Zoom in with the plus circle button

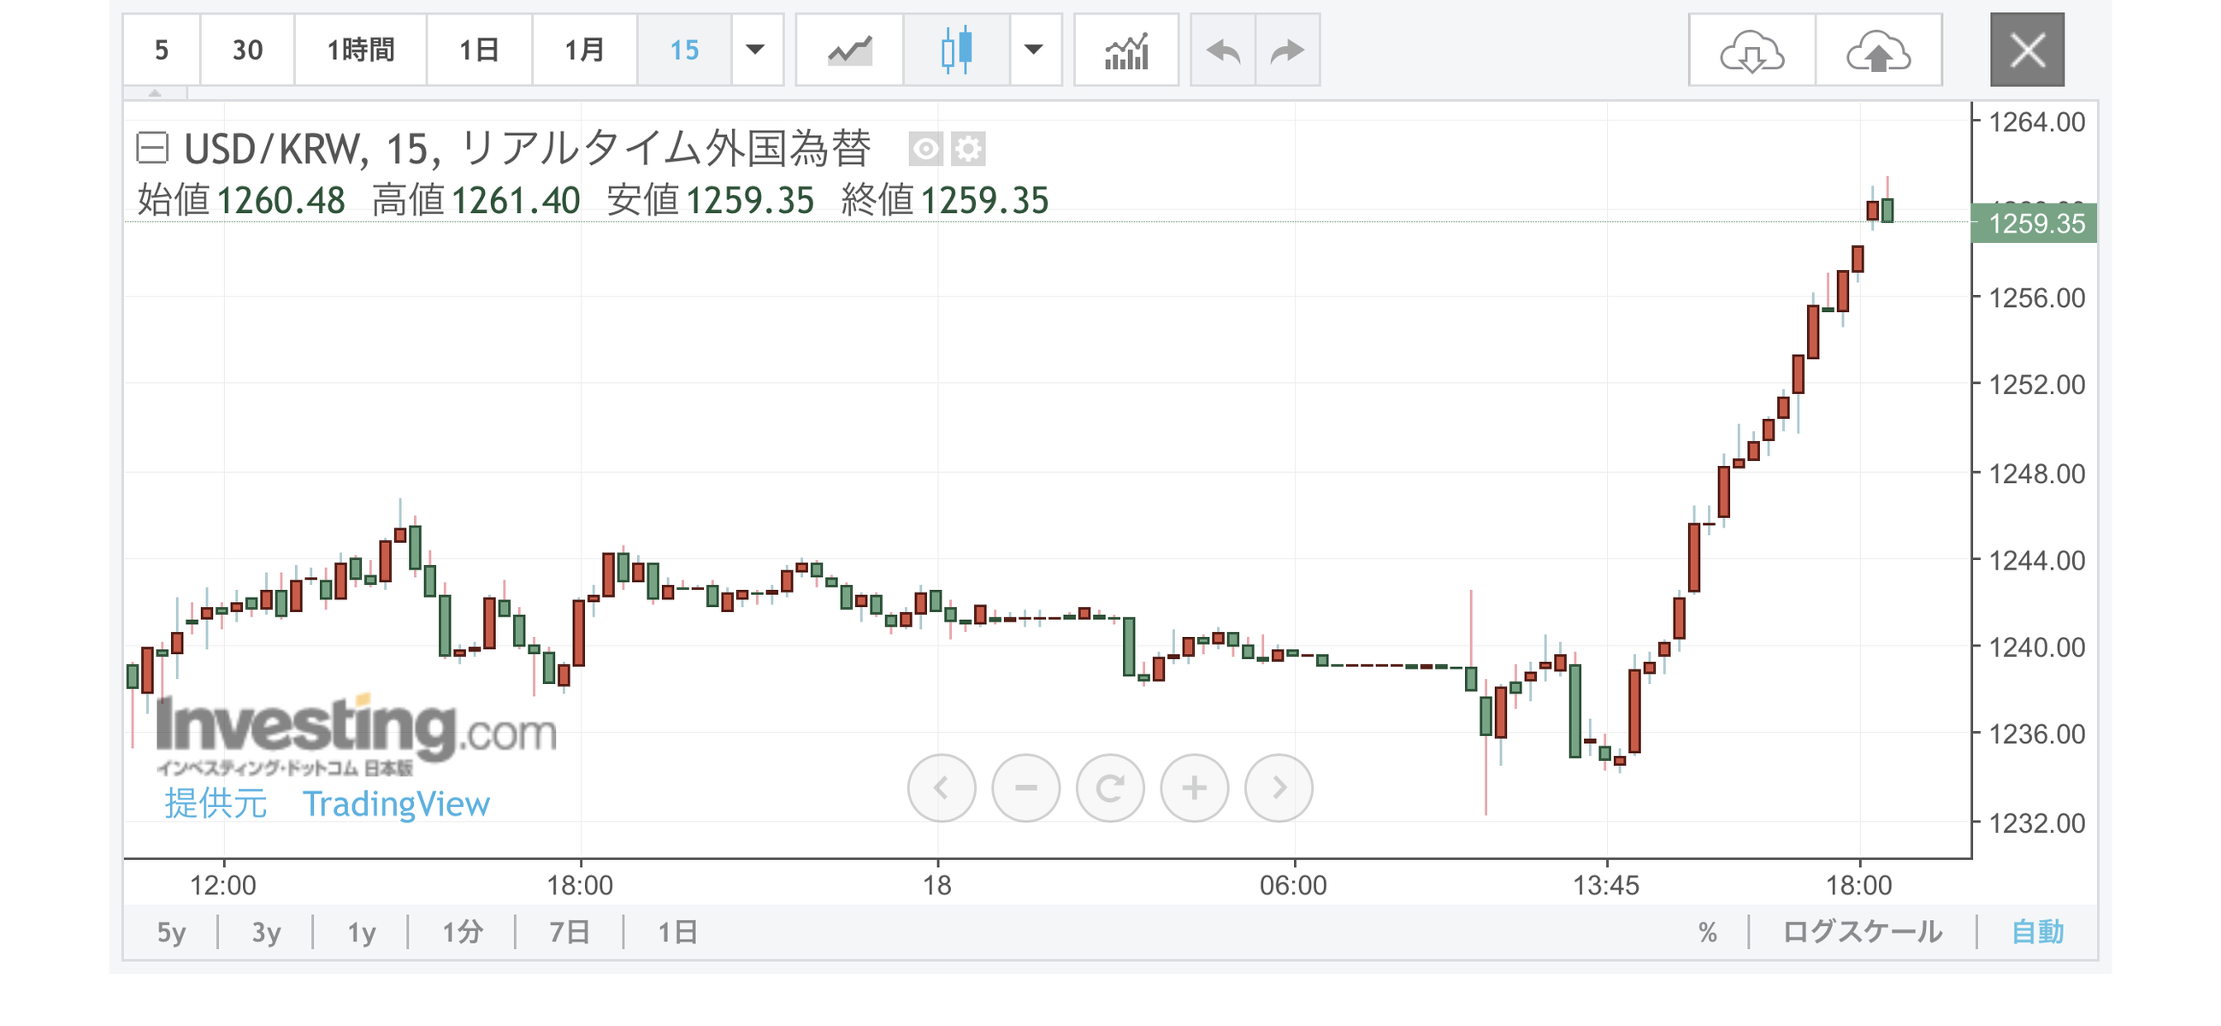[x=1194, y=787]
